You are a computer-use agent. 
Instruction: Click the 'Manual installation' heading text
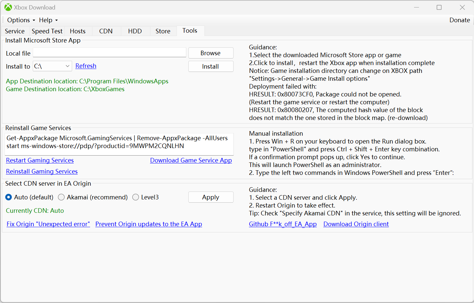point(276,133)
